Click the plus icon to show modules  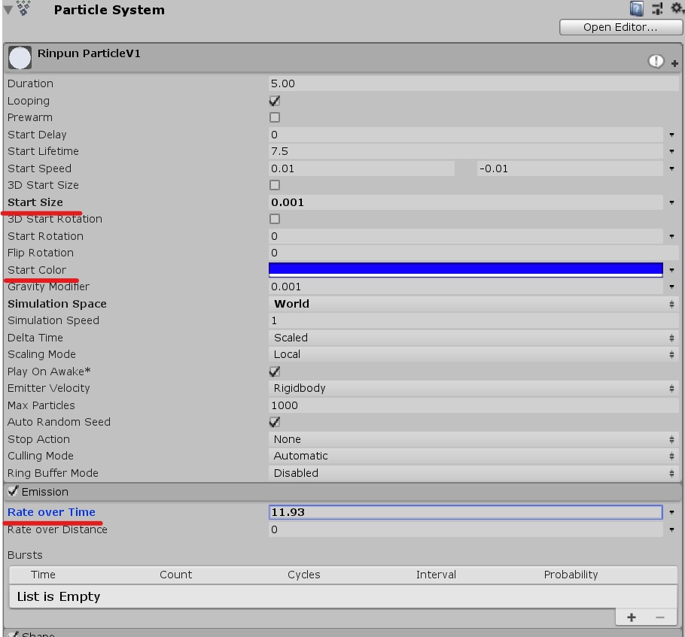click(674, 64)
